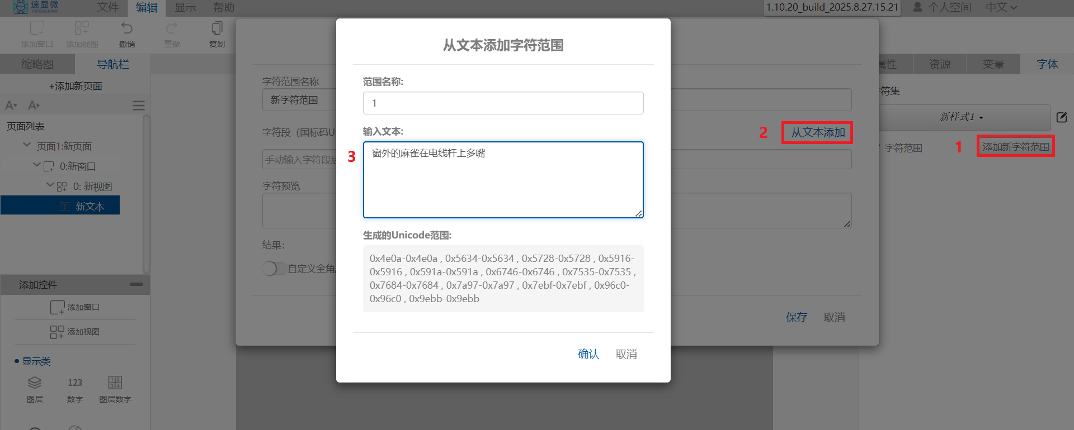Click the Undo (撤销) toolbar icon
This screenshot has height=430, width=1074.
coord(127,28)
